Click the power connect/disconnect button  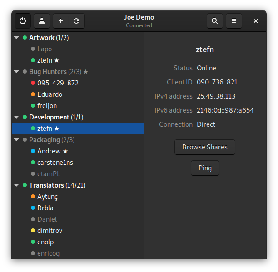coord(23,21)
